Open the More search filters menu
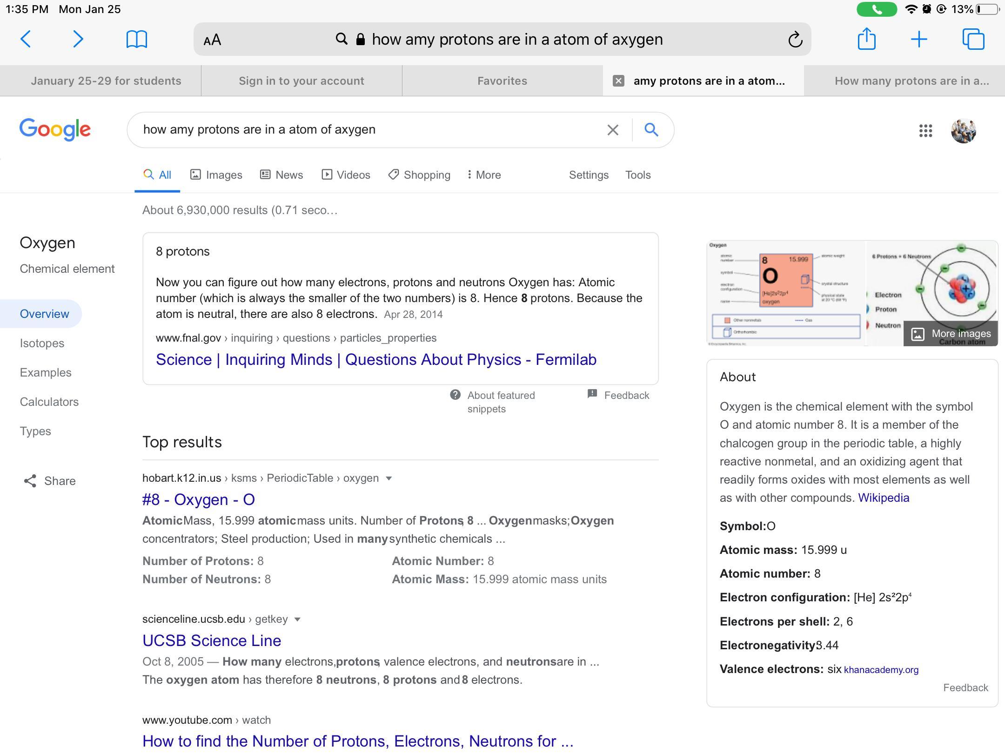The image size is (1005, 754). click(x=484, y=175)
